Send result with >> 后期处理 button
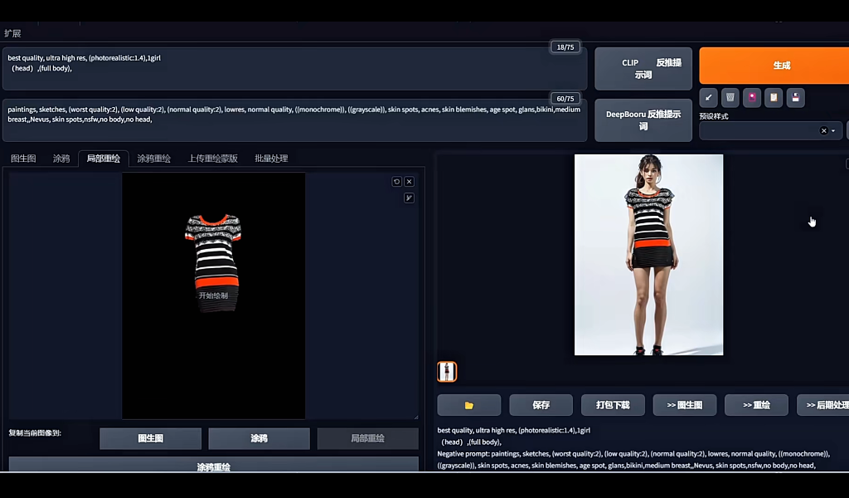Viewport: 849px width, 498px height. (823, 405)
